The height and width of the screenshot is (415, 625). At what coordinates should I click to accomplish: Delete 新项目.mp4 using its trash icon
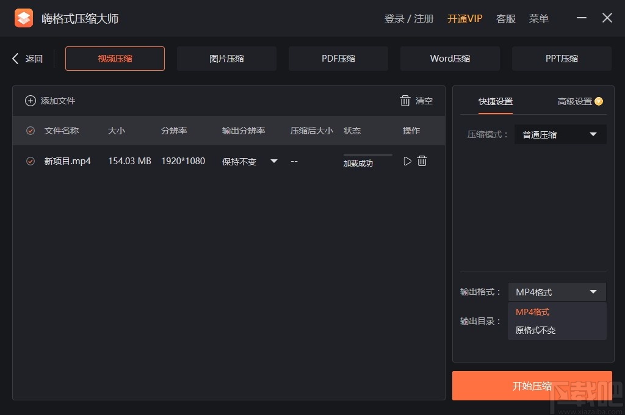(x=422, y=161)
